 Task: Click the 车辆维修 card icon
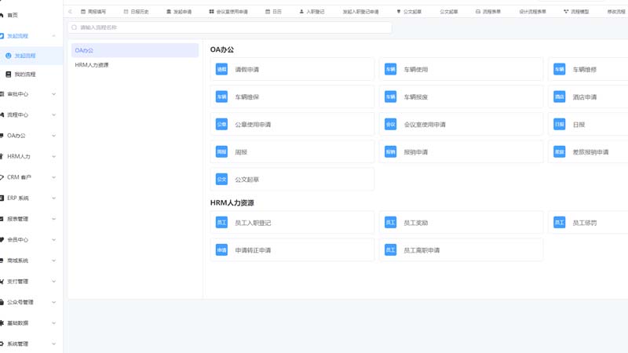click(x=560, y=69)
